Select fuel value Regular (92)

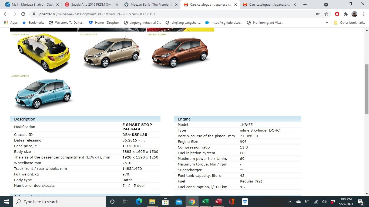pyautogui.click(x=251, y=181)
